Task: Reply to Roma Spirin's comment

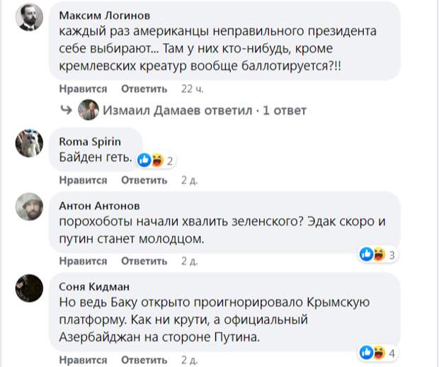Action: 144,180
